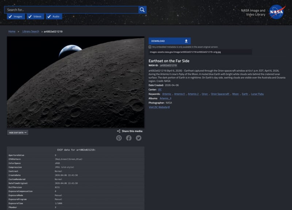The height and width of the screenshot is (210, 292).
Task: Click the download arrow icon on Download button
Action: tap(187, 41)
